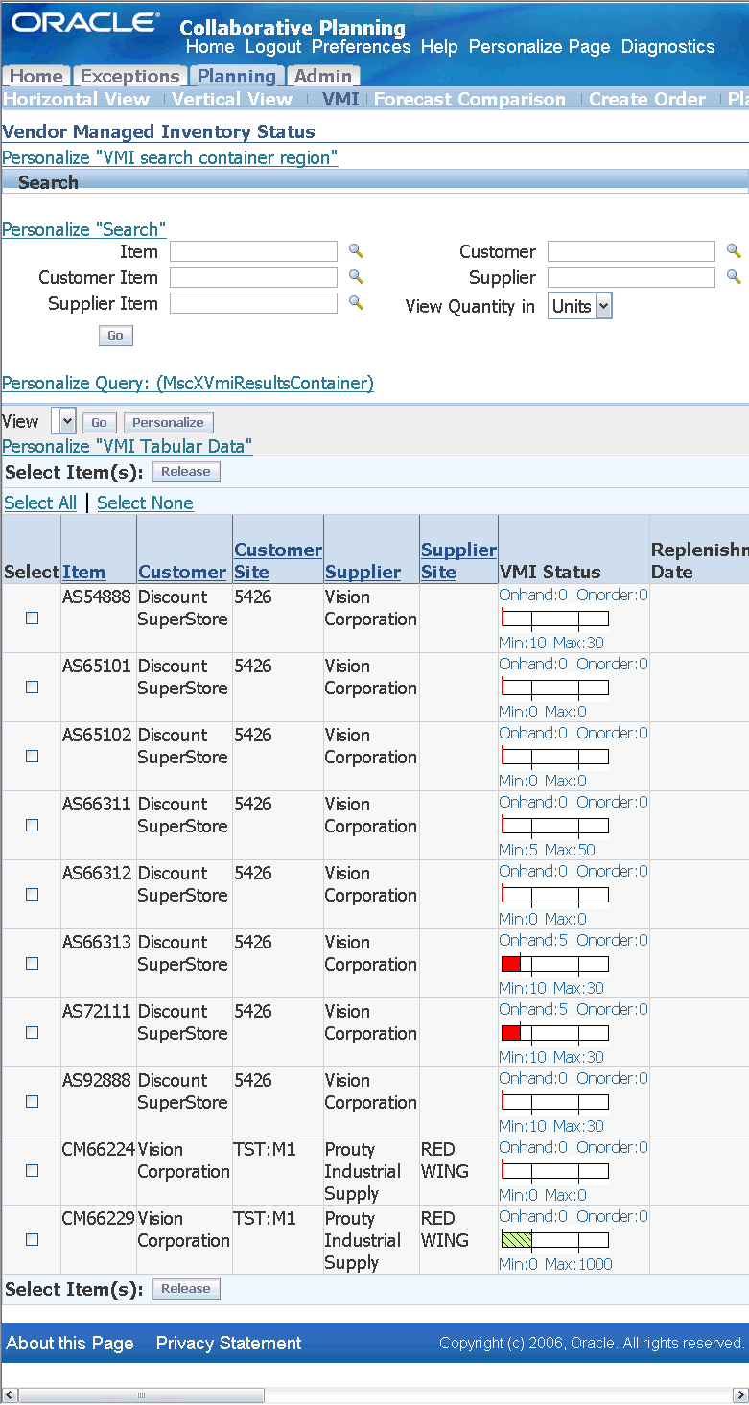Click the Personalize "Search" link
This screenshot has width=749, height=1405.
84,229
